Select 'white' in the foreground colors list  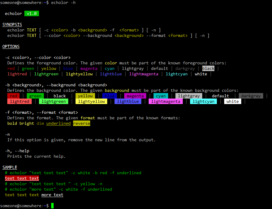pyautogui.click(x=201, y=74)
